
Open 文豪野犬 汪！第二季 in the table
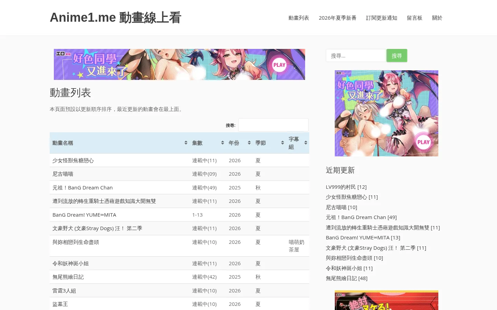97,228
